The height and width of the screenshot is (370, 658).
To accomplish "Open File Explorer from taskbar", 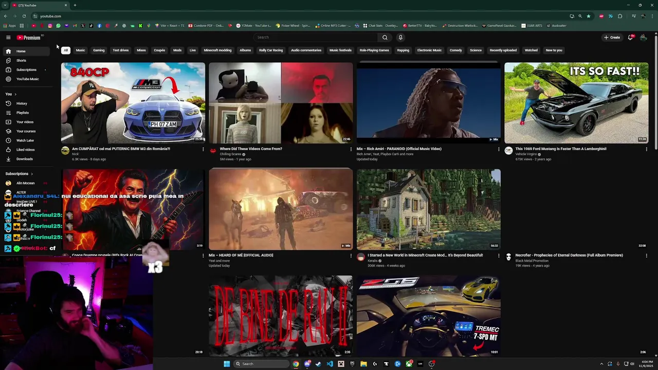I will [363, 364].
